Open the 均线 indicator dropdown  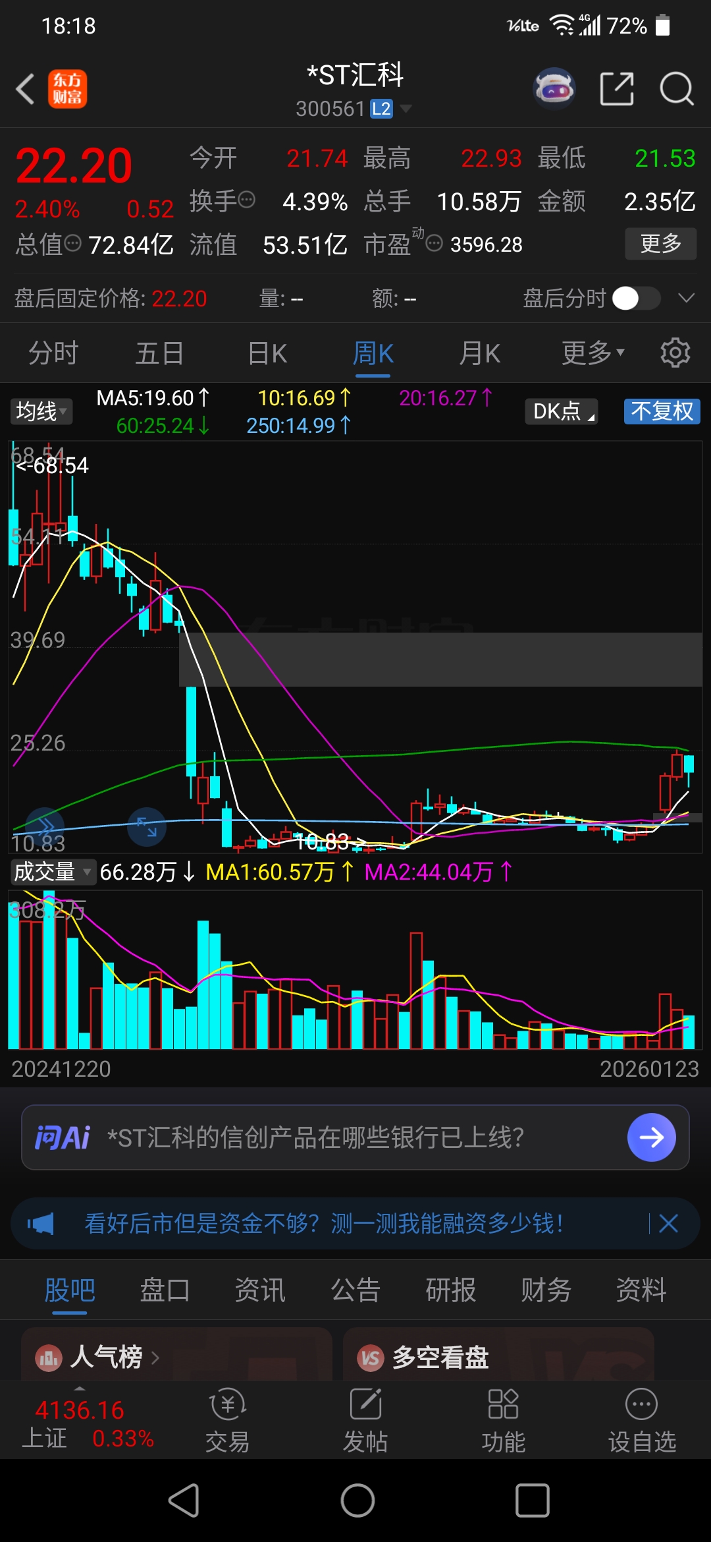point(41,411)
